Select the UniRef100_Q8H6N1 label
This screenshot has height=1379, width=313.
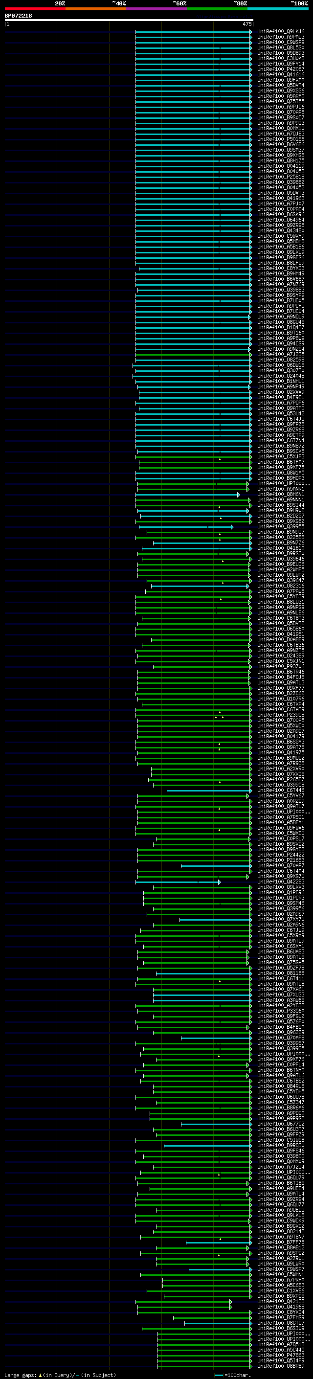[281, 495]
